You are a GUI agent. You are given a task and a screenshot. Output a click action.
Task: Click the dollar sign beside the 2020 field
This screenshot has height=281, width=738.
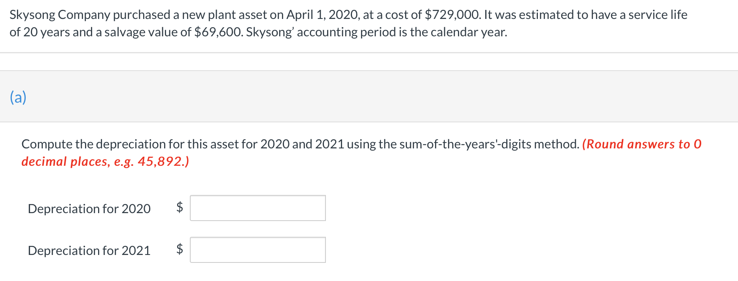click(x=180, y=207)
